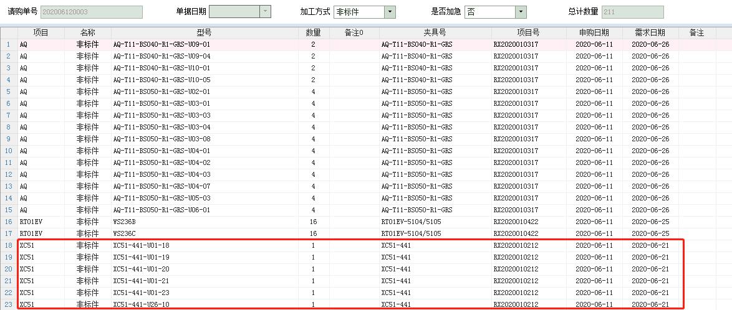Viewport: 732px width, 310px height.
Task: Select the cell XC51-441-U01-18
Action: (x=141, y=245)
